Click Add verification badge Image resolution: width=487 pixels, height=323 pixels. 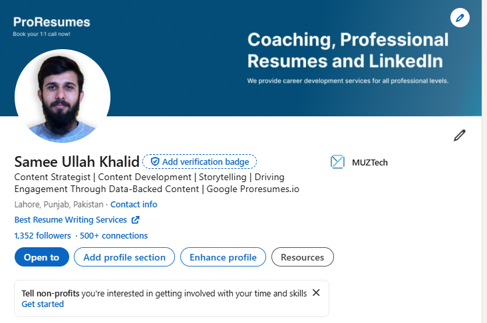coord(200,161)
